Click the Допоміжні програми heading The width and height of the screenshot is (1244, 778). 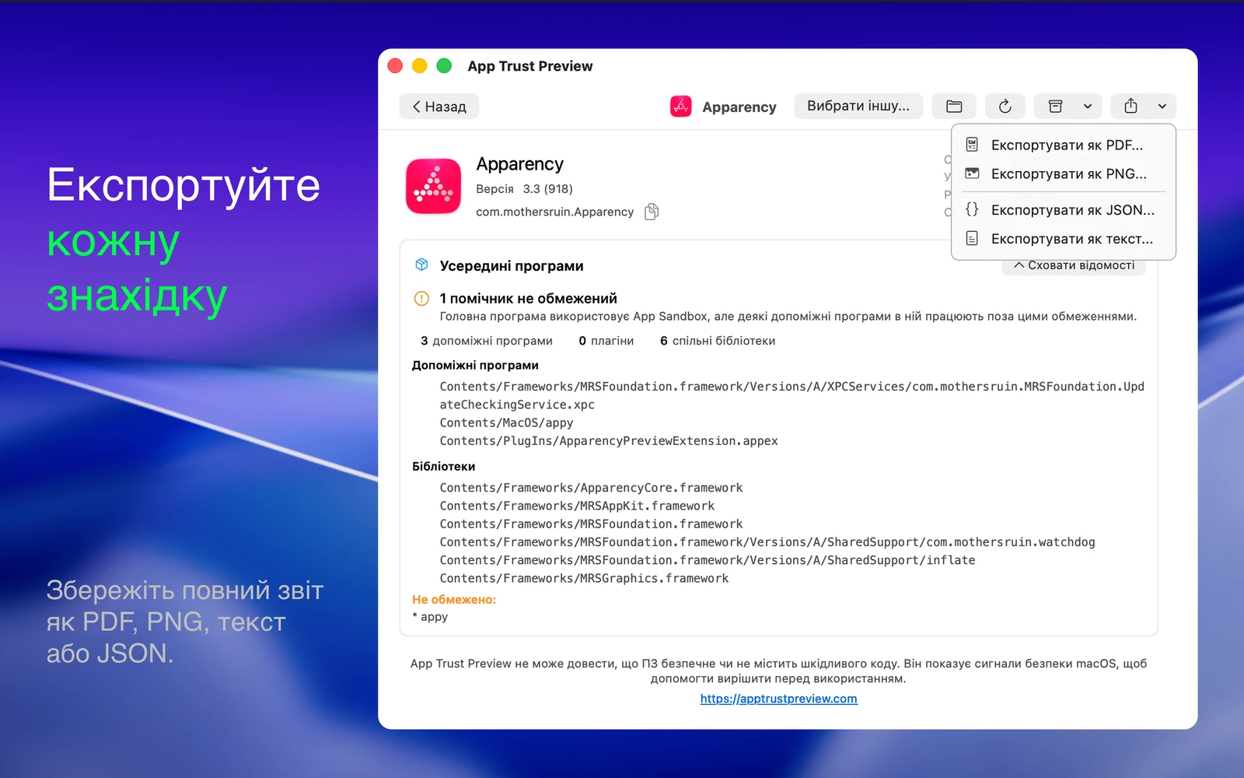point(475,366)
